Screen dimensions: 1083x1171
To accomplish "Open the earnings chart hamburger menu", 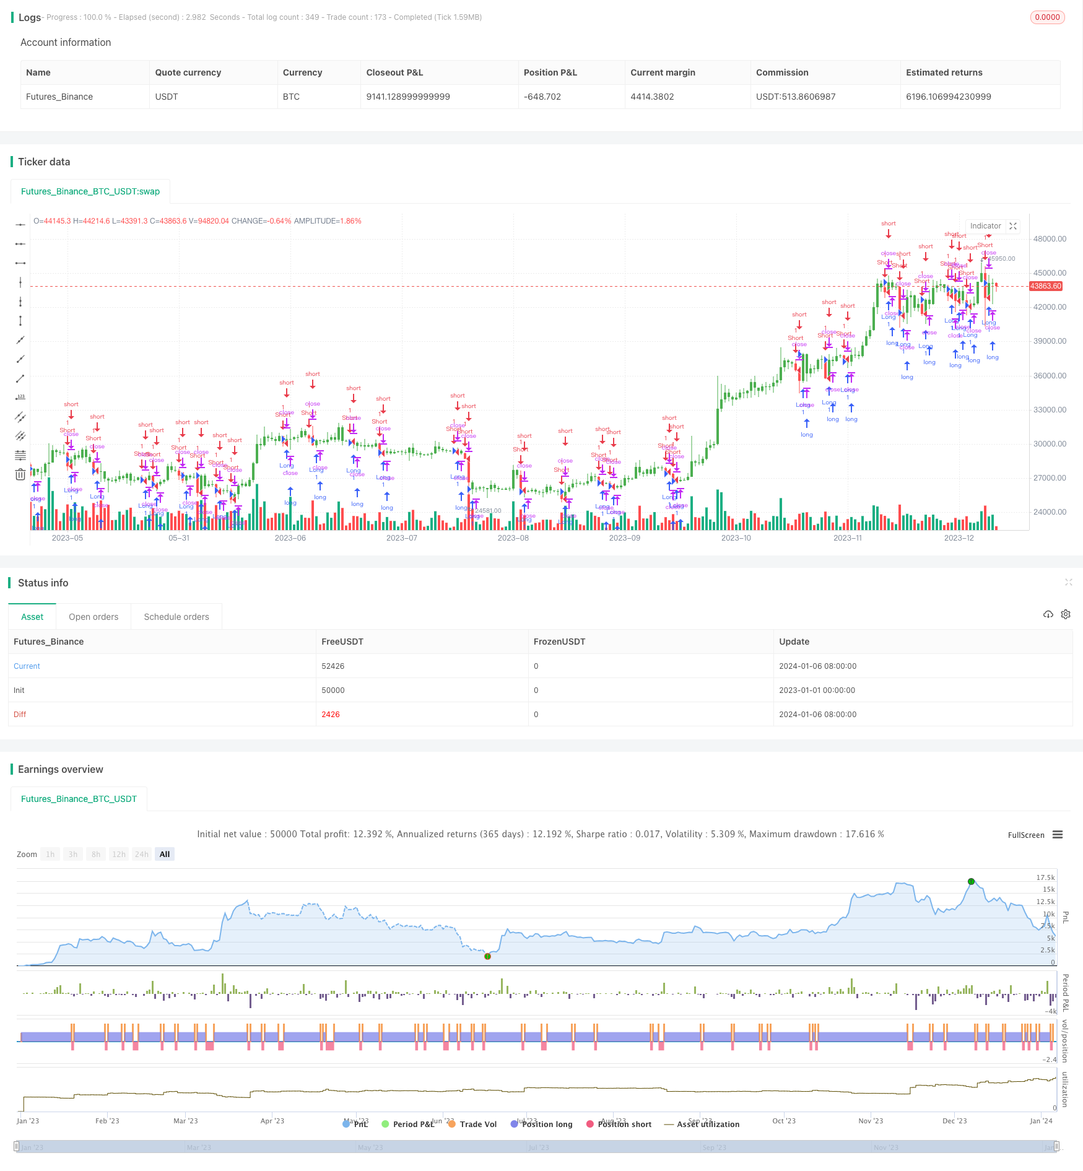I will (1058, 835).
